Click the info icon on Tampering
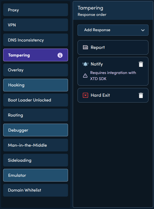The height and width of the screenshot is (209, 154). [x=60, y=55]
